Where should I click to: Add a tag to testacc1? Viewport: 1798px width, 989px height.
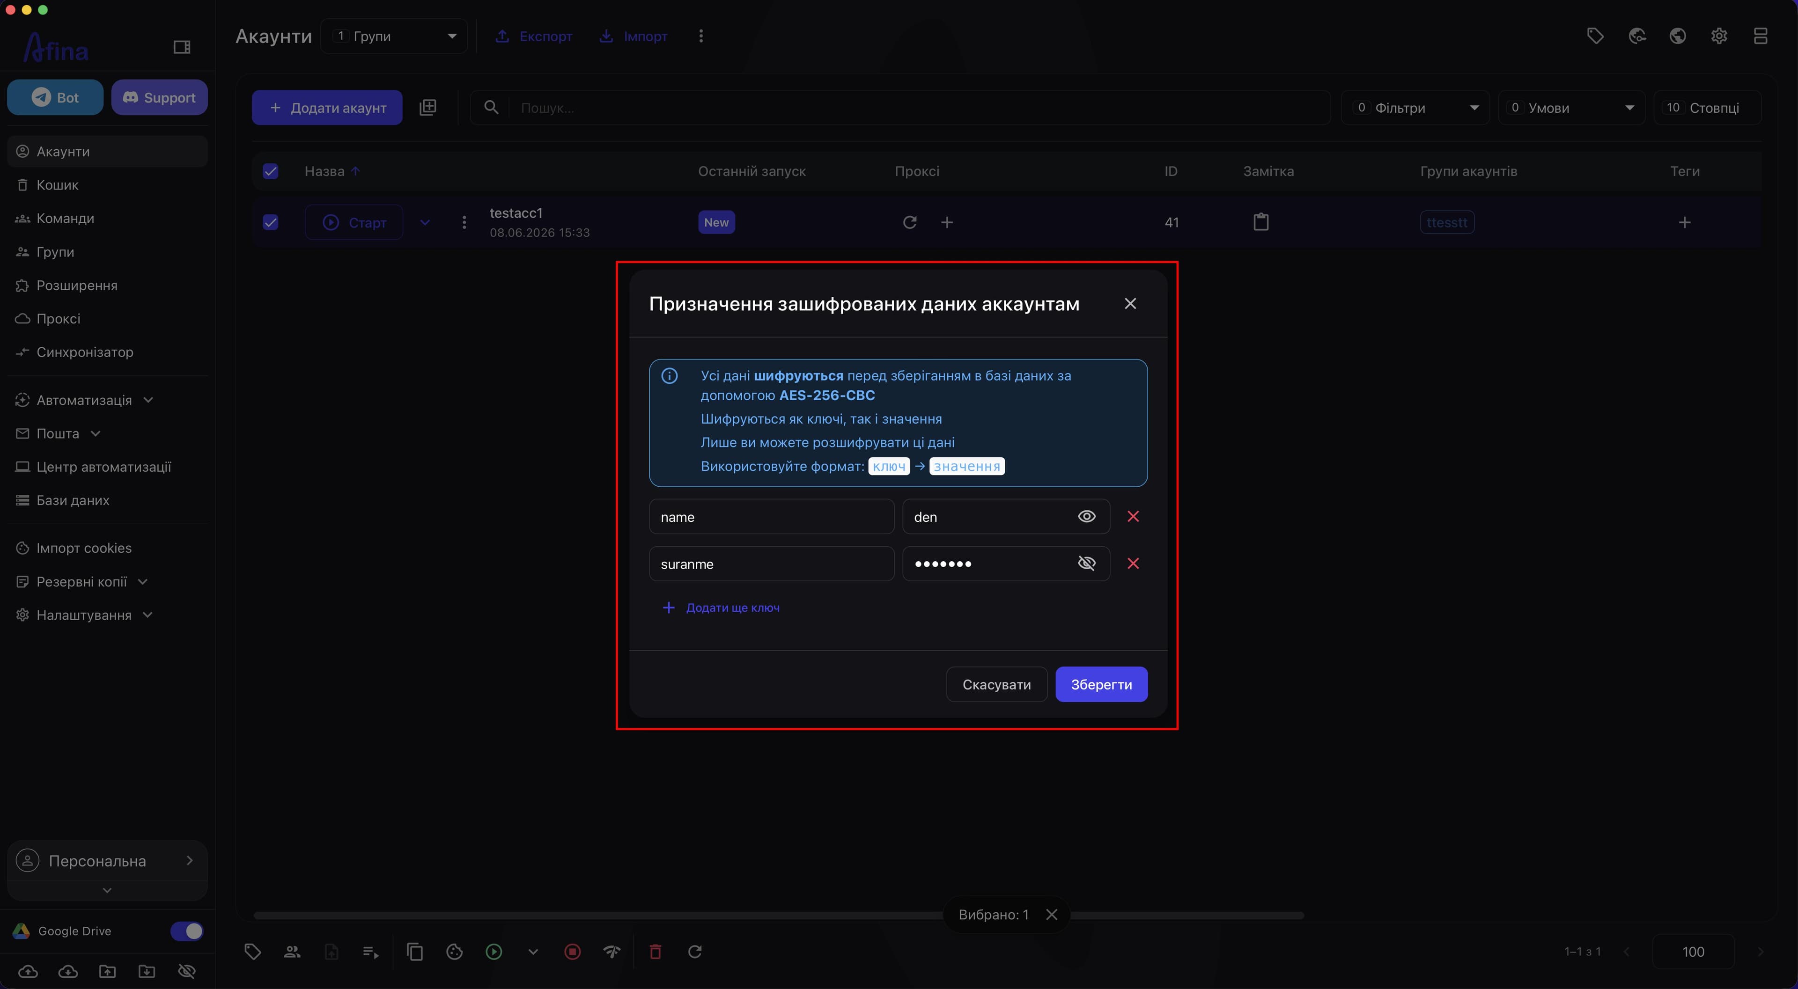[1684, 222]
